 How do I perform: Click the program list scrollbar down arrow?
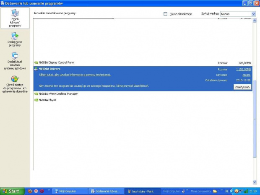[x=255, y=182]
